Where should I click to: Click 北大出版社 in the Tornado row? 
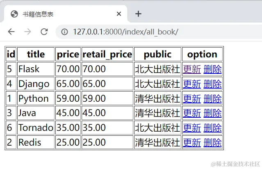click(157, 128)
